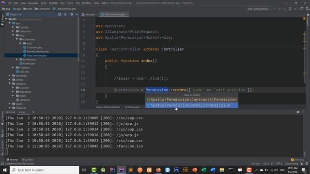This screenshot has height=174, width=310.
Task: Expand the Console folder
Action: [x=13, y=27]
